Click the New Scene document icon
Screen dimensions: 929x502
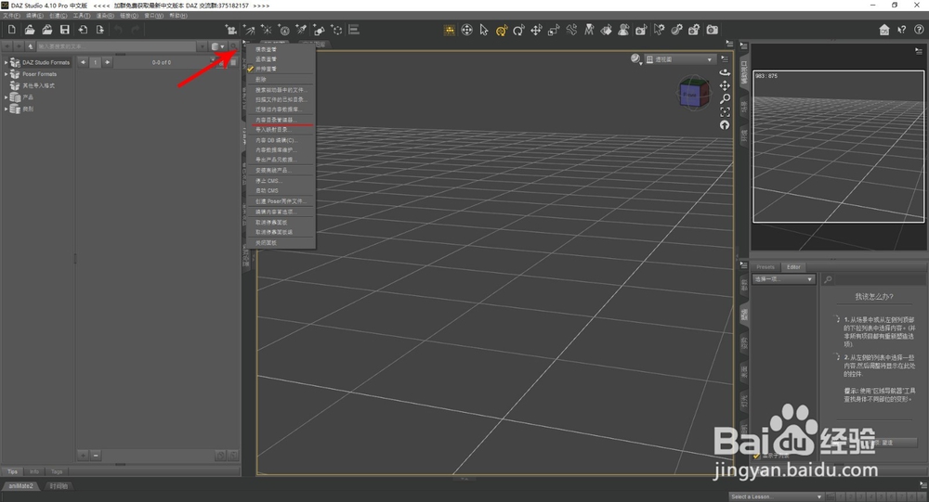pyautogui.click(x=11, y=30)
